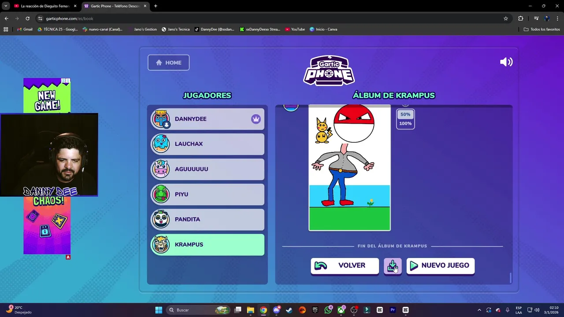Open the Chrome media control icon
The image size is (564, 317).
[x=536, y=18]
